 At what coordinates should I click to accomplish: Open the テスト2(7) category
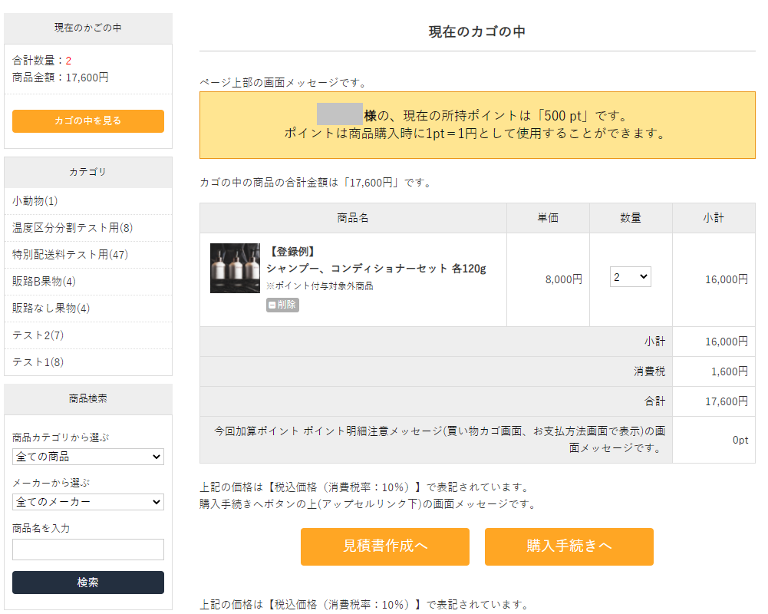point(38,335)
